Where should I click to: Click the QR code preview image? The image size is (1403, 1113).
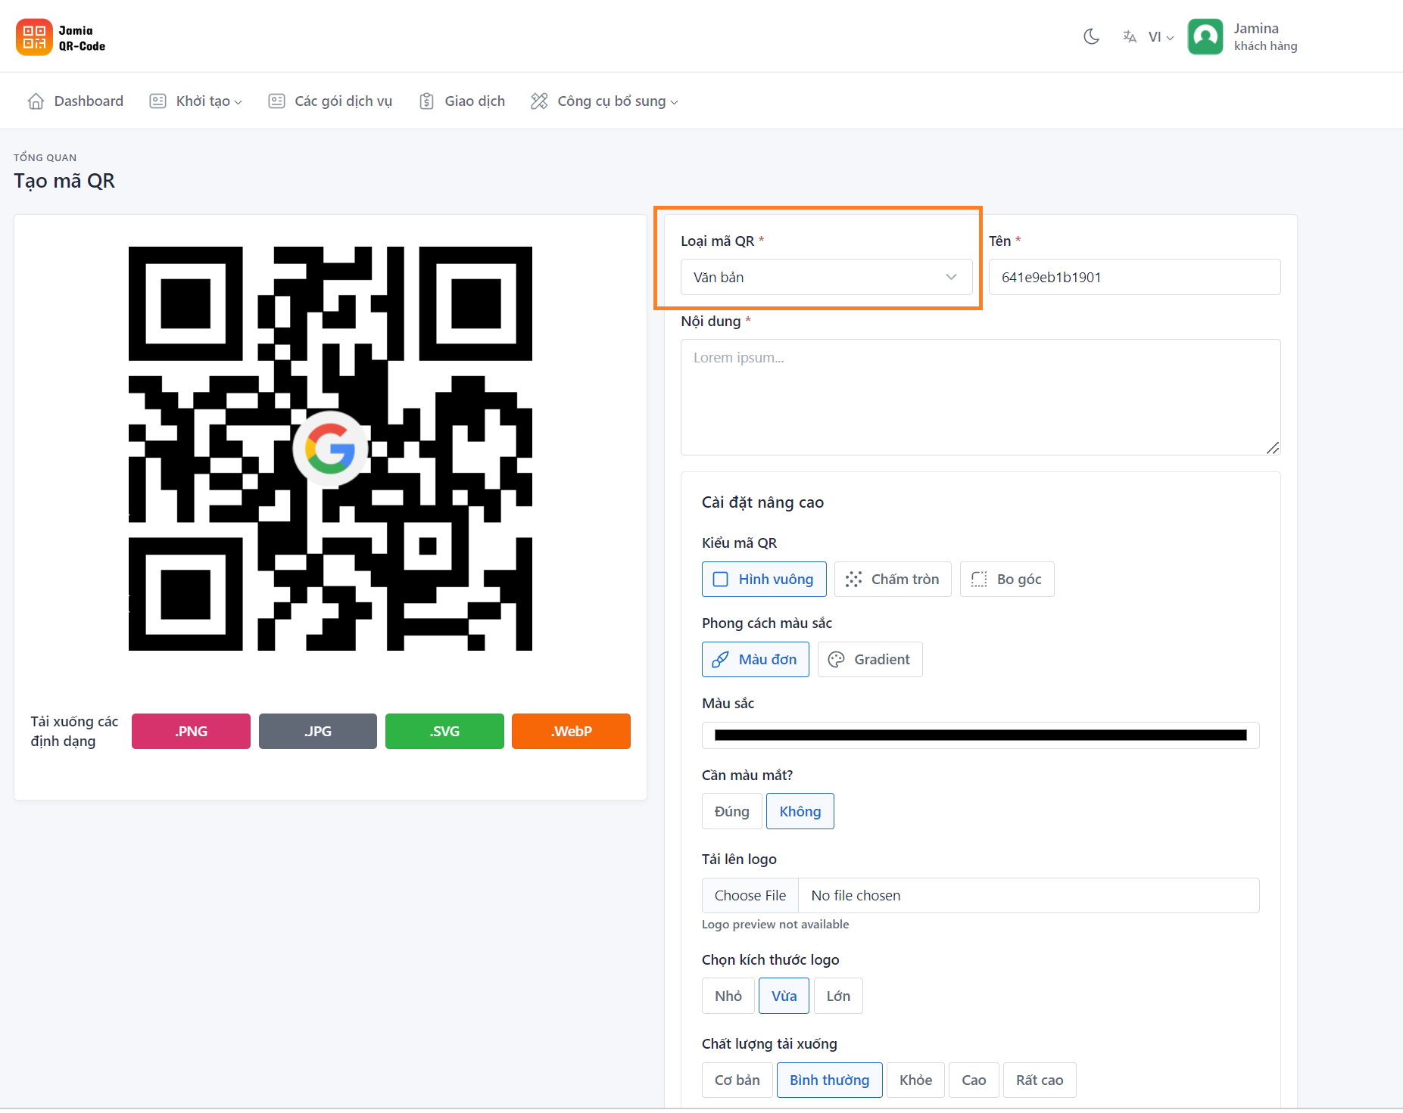pos(330,448)
